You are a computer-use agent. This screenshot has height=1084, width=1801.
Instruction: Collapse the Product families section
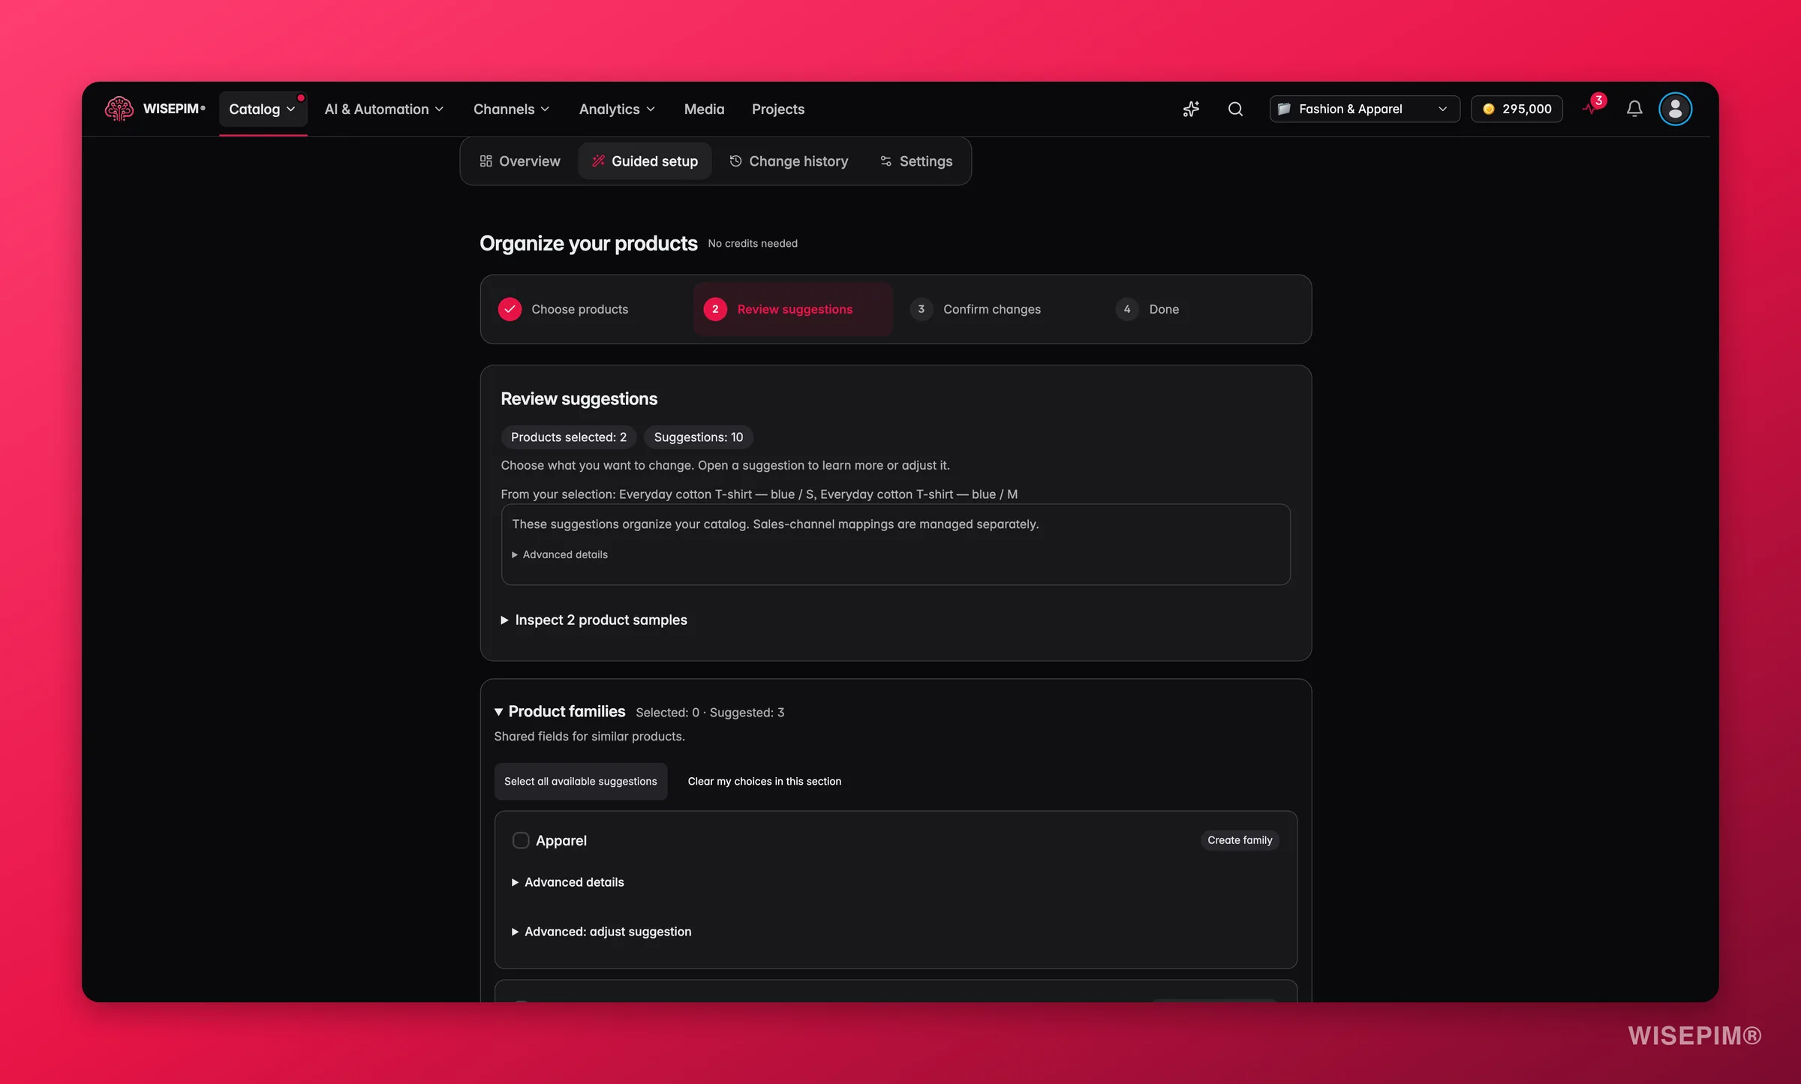[x=560, y=711]
